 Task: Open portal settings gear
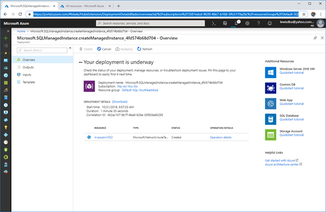(x=247, y=24)
